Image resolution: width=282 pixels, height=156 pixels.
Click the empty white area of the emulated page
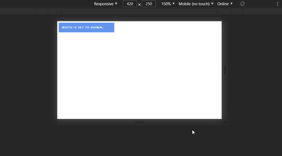pos(139,78)
